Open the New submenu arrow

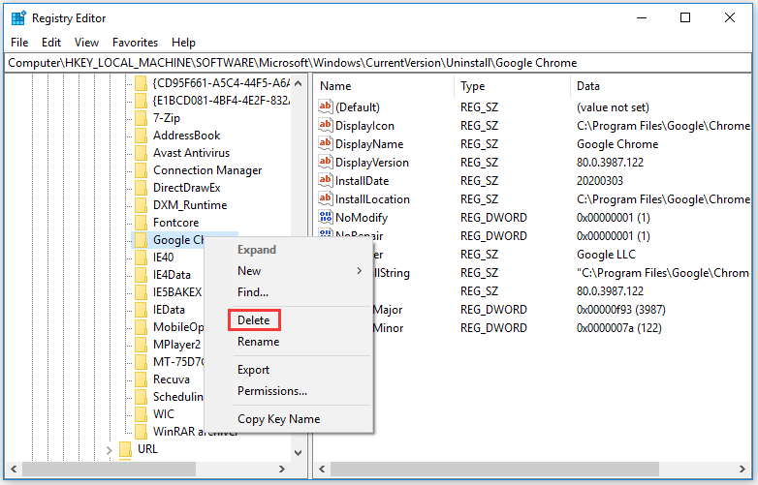point(360,271)
